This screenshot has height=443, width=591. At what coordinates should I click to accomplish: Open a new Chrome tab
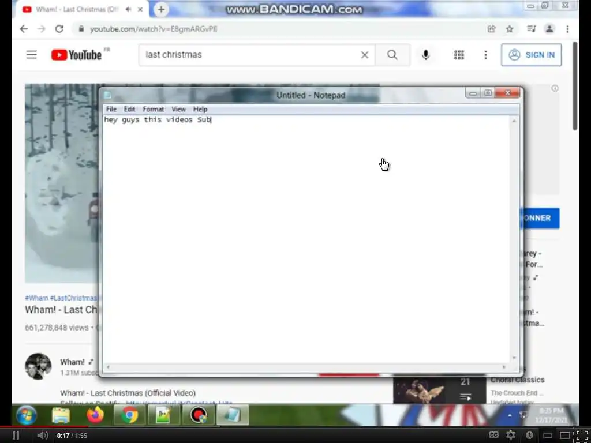(161, 9)
